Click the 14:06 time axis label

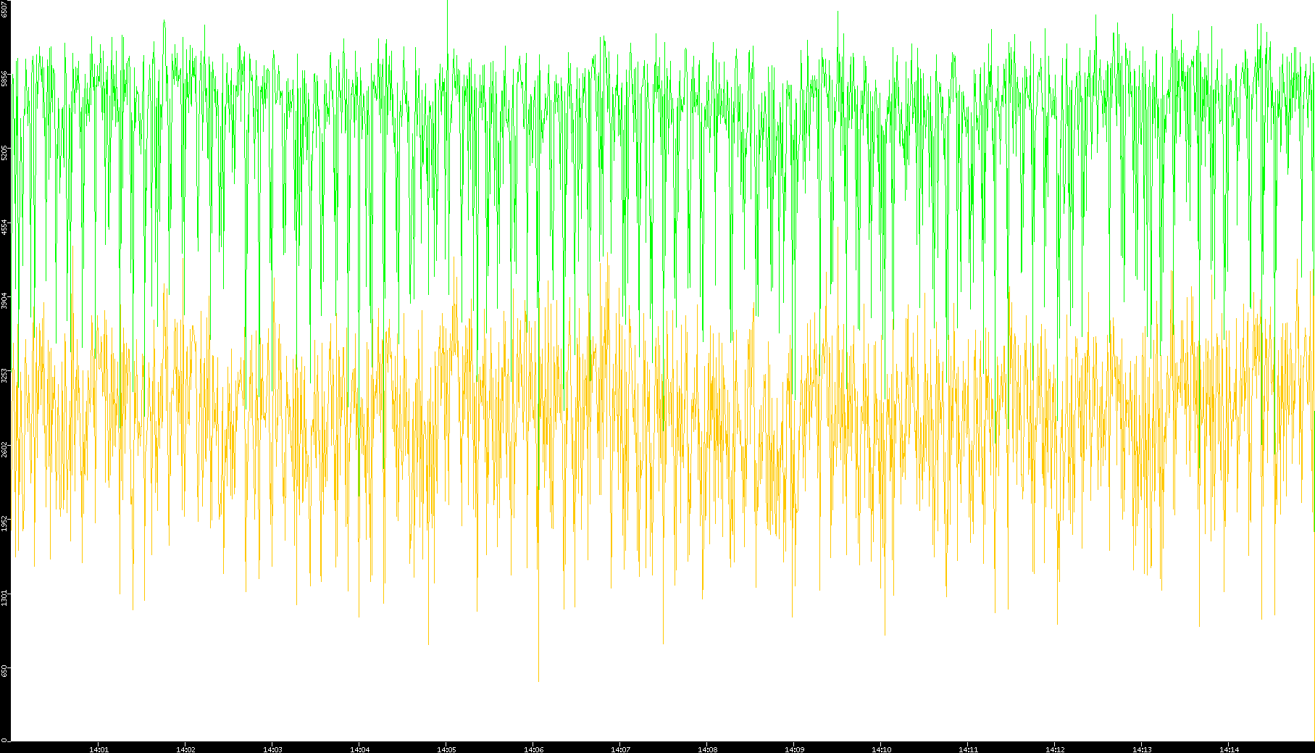(533, 749)
